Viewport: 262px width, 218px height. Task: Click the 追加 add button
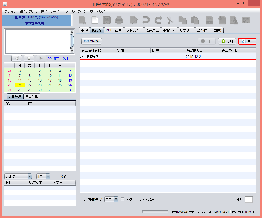click(227, 41)
